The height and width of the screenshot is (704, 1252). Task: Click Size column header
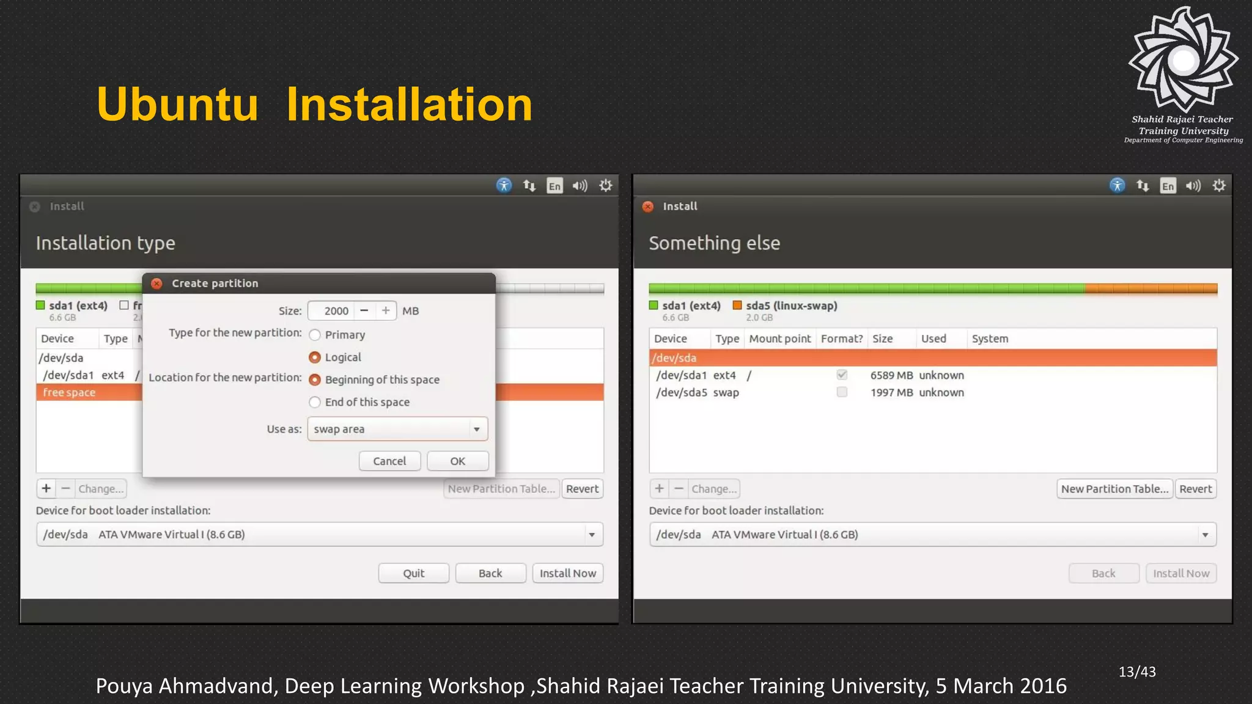click(891, 339)
